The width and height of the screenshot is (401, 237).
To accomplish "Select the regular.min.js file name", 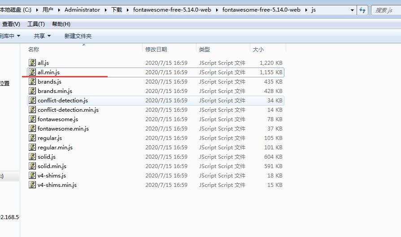I will tap(55, 148).
